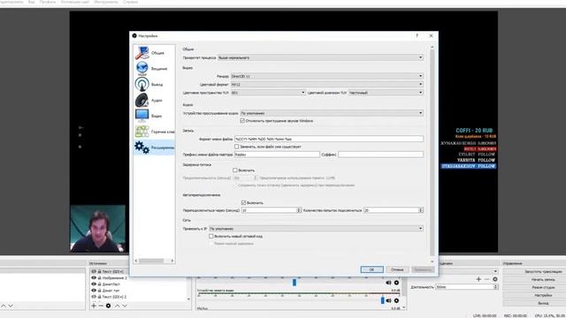Open the YUV color space dropdown
Screen dimensions: 566x318
pos(268,93)
